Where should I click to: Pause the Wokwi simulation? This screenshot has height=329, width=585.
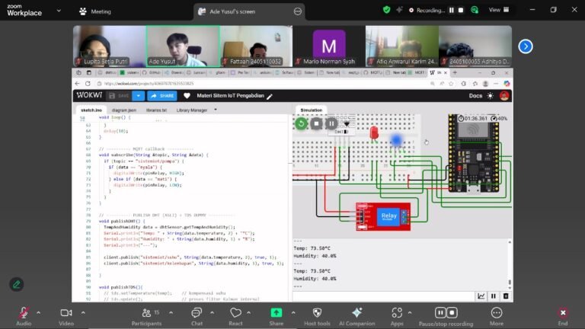[332, 123]
